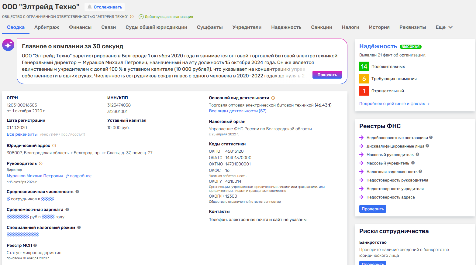Image resolution: width=476 pixels, height=265 pixels.
Task: Switch to the Надежность tab
Action: [286, 27]
